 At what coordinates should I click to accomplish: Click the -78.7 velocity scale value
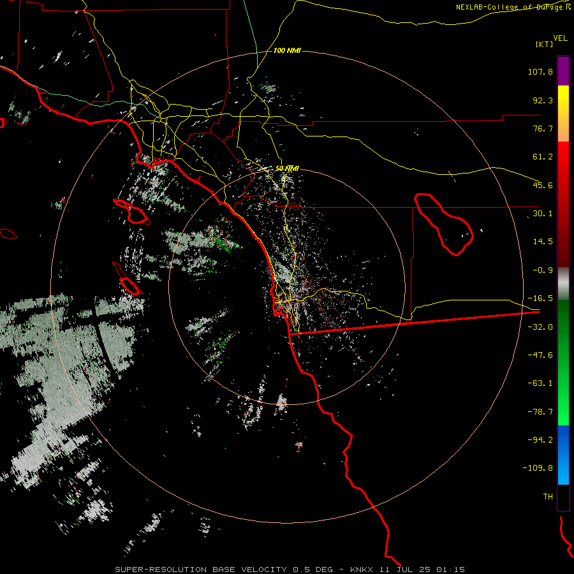(x=540, y=412)
